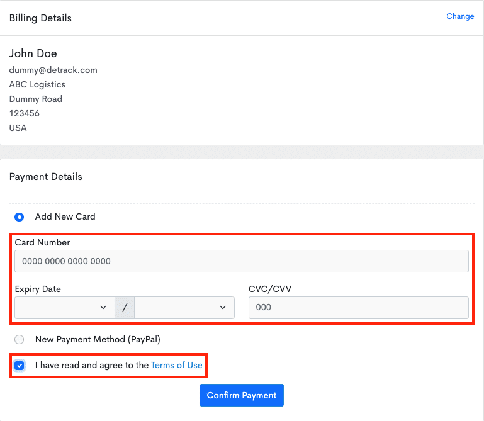Click the slash separator between expiry selectors
Screen dimensions: 484x421
click(x=125, y=308)
